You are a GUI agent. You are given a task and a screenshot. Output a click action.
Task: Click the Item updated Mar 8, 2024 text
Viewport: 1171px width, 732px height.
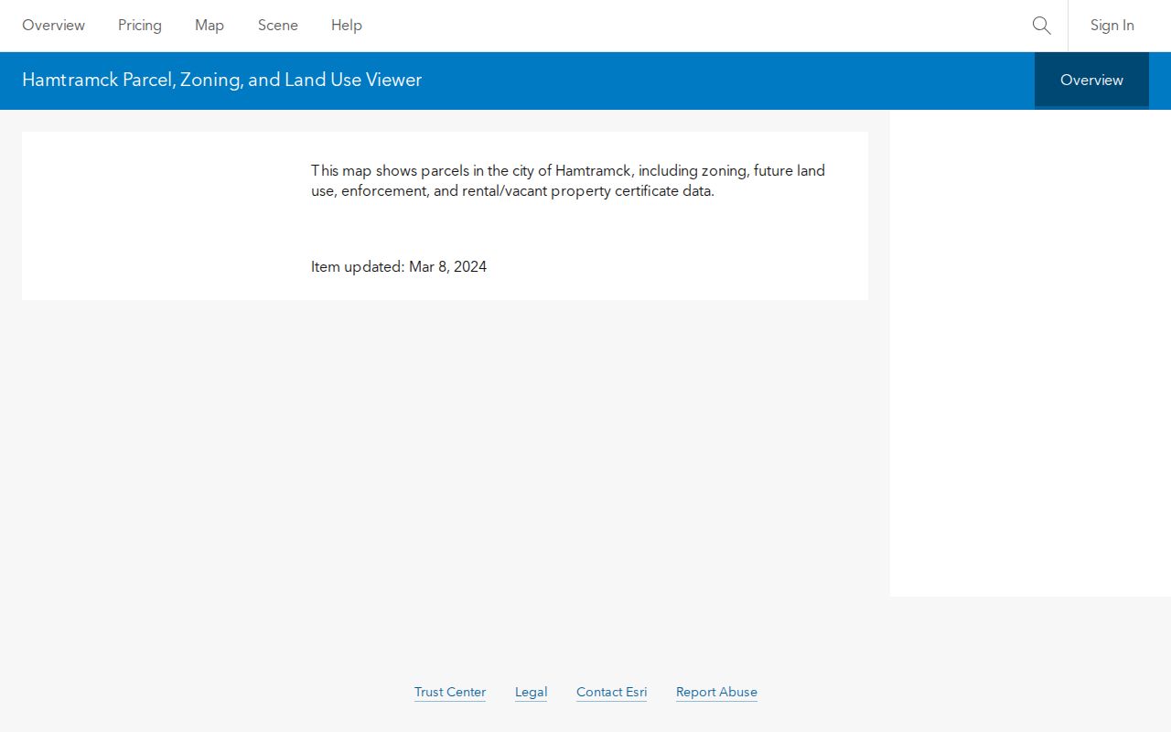pos(399,267)
